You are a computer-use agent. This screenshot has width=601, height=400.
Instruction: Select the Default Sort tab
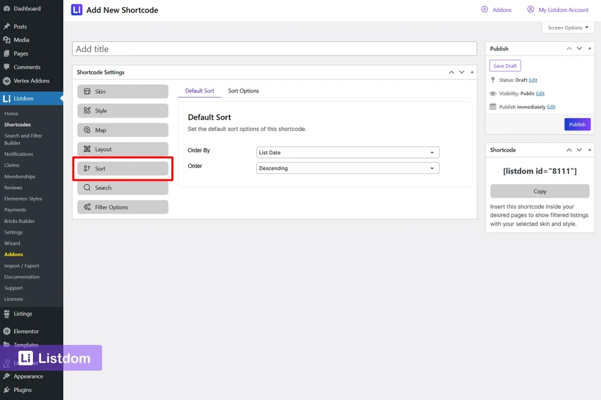click(201, 91)
